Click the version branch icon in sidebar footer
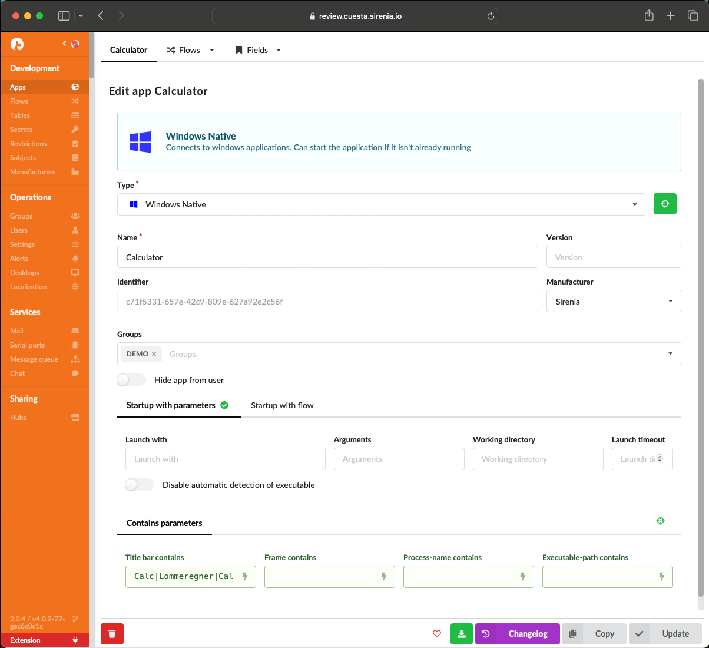 75,619
